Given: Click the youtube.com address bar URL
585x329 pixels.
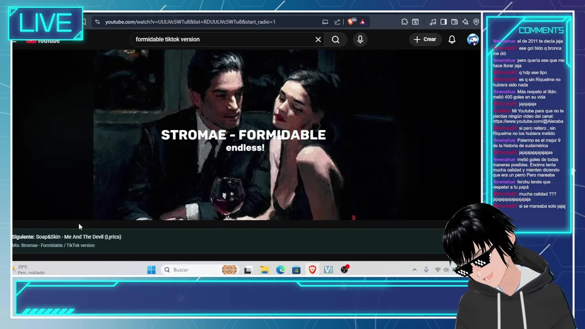Looking at the screenshot, I should [190, 21].
